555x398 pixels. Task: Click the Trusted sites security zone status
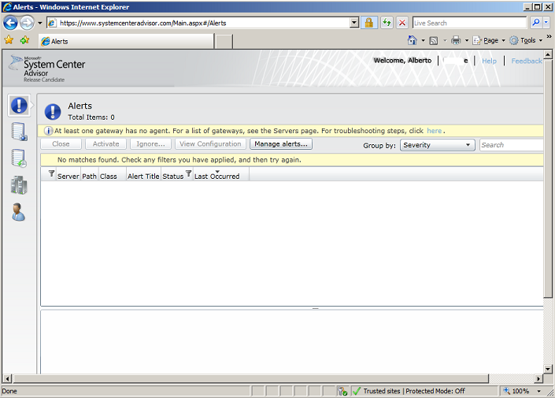click(x=414, y=391)
